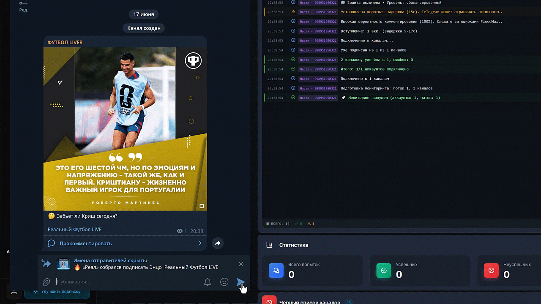541x304 pixels.
Task: Click the Улучшить подписку button
Action: [57, 292]
